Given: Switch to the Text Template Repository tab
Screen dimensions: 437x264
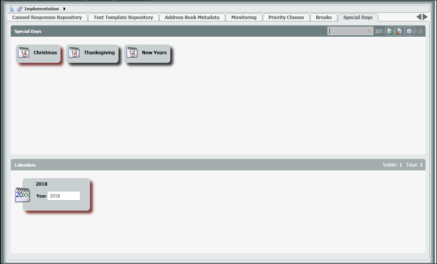Looking at the screenshot, I should point(123,18).
